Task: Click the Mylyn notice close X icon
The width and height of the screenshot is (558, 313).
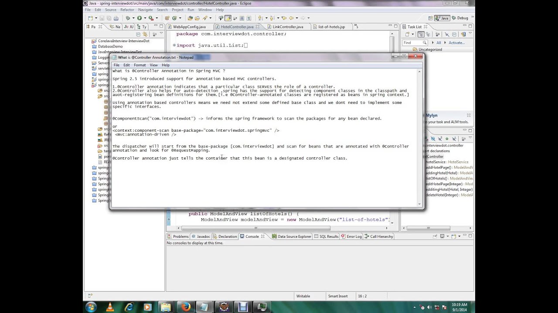Action: click(469, 115)
